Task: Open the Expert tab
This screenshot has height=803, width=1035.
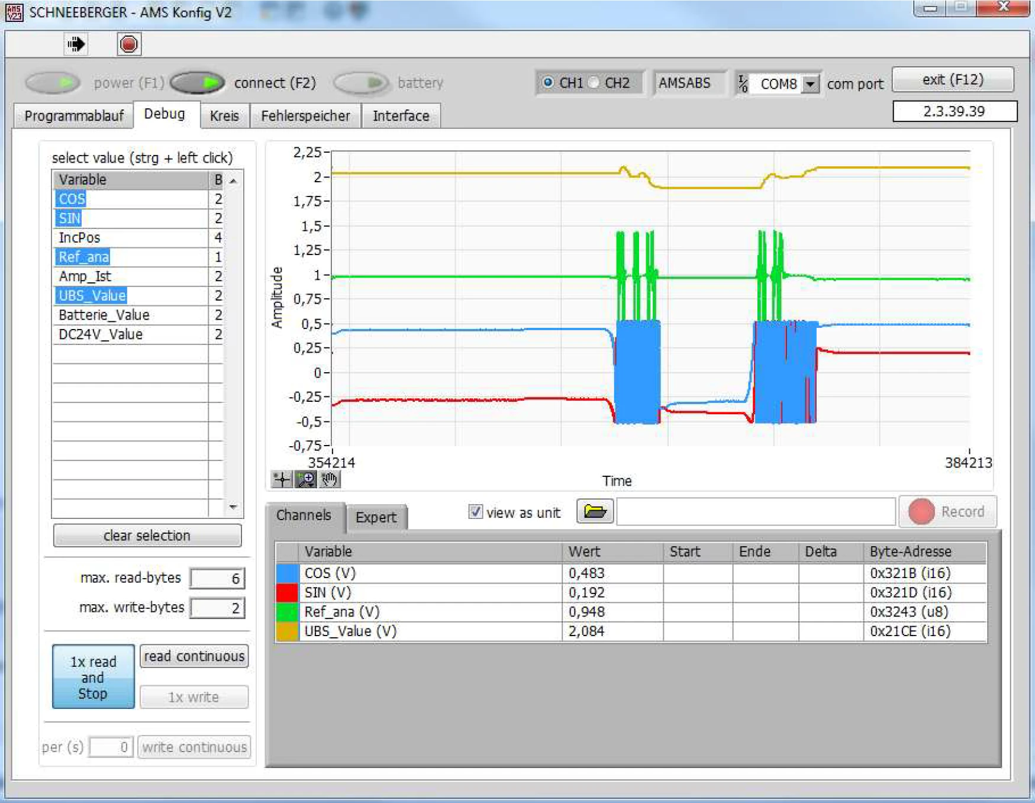Action: (375, 517)
